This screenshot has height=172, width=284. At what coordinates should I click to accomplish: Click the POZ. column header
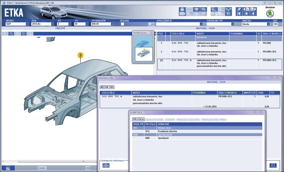coord(161,34)
